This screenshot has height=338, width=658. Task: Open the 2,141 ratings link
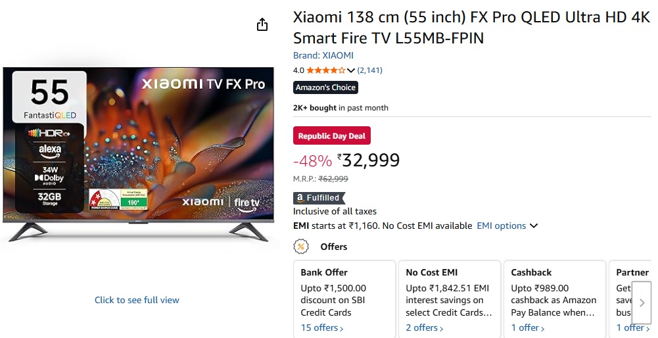[x=370, y=70]
